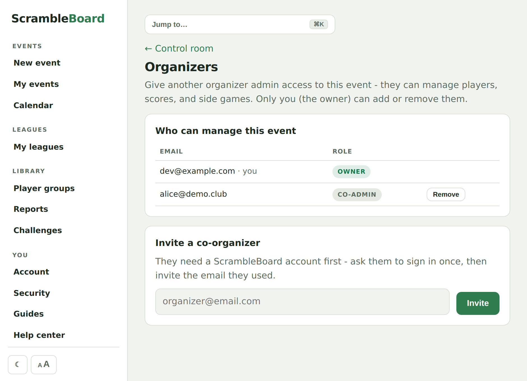Click the ScrambleBoard logo

coord(58,18)
